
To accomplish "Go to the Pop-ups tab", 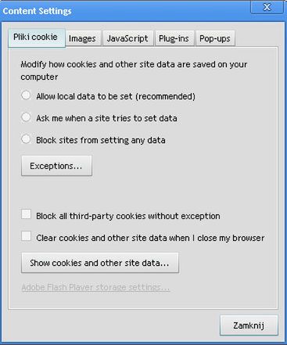I will pyautogui.click(x=215, y=38).
